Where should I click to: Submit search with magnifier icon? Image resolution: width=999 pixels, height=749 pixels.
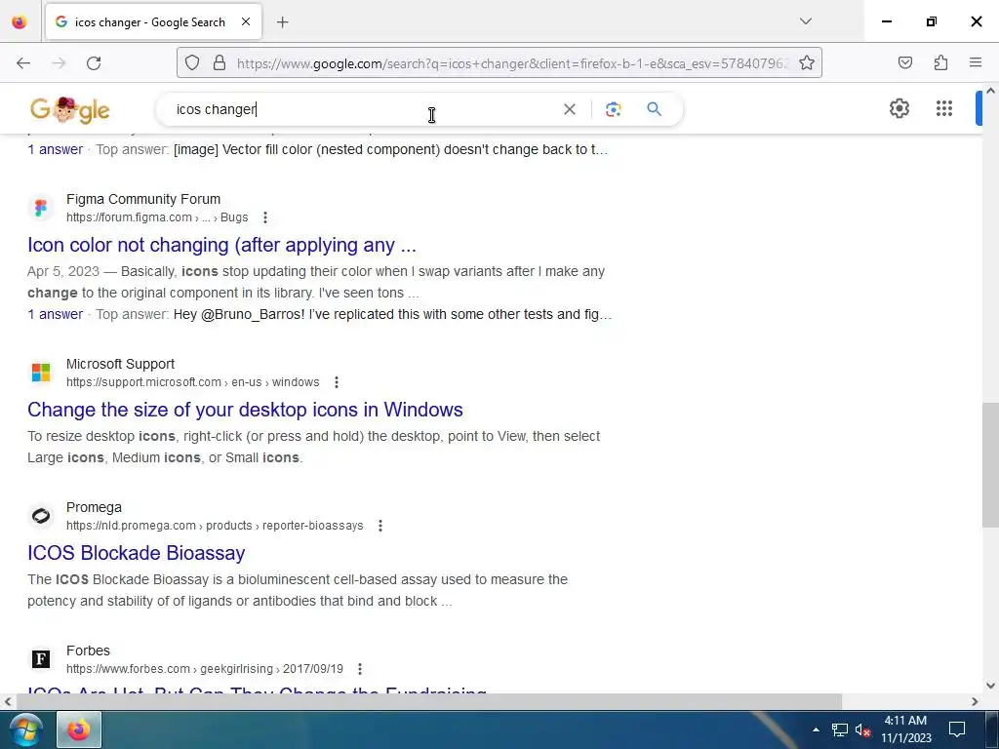click(654, 109)
